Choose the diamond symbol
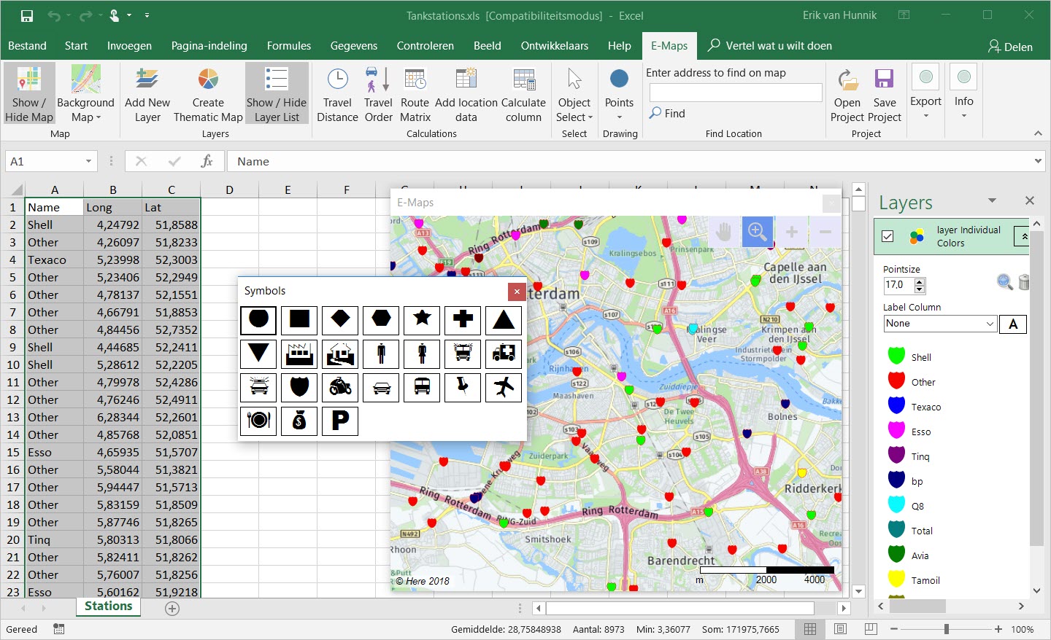 click(340, 319)
